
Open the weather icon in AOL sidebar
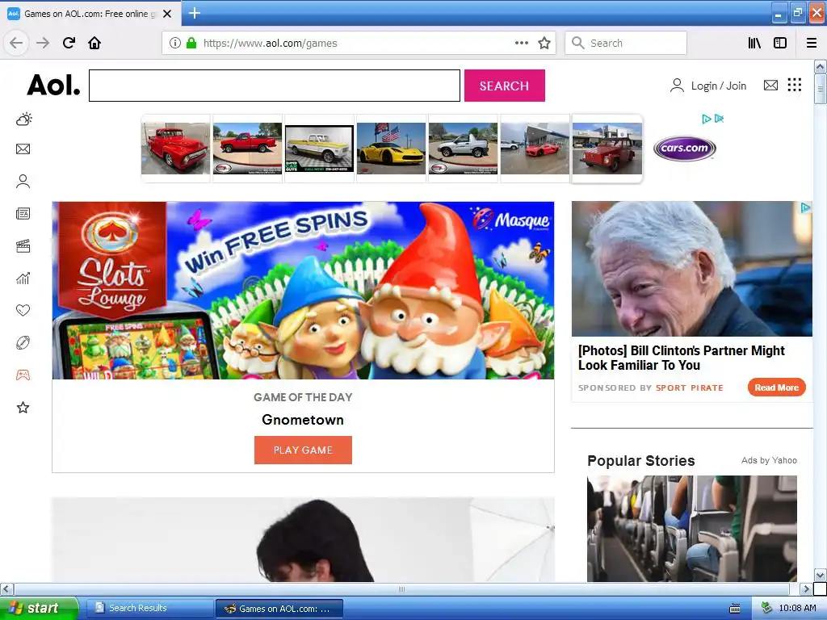tap(23, 119)
